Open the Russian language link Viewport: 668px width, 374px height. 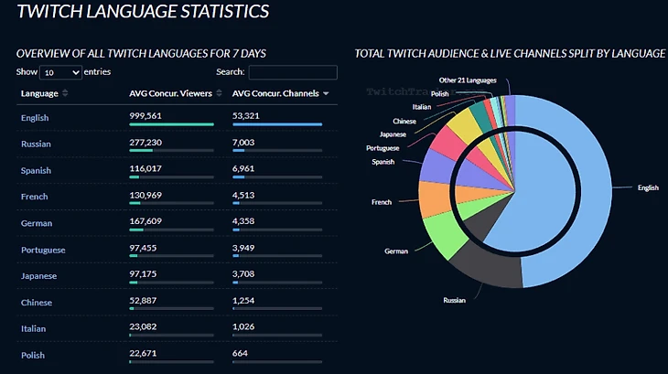click(x=36, y=144)
